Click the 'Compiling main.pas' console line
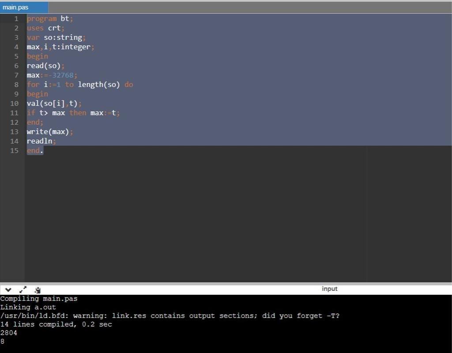Viewport: 452px width, 353px height. tap(39, 299)
